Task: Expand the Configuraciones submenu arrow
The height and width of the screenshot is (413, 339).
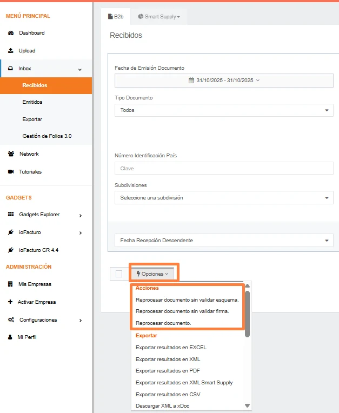Action: click(x=81, y=321)
